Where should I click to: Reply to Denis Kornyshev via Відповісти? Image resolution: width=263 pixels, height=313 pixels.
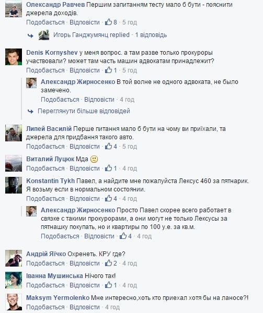coord(85,70)
